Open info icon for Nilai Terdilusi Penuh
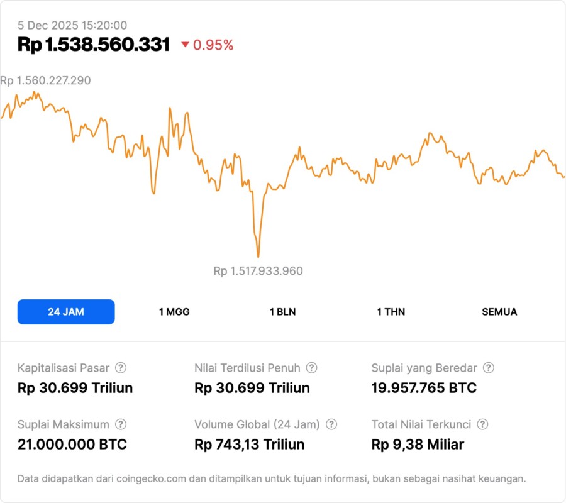566x503 pixels. pyautogui.click(x=311, y=368)
